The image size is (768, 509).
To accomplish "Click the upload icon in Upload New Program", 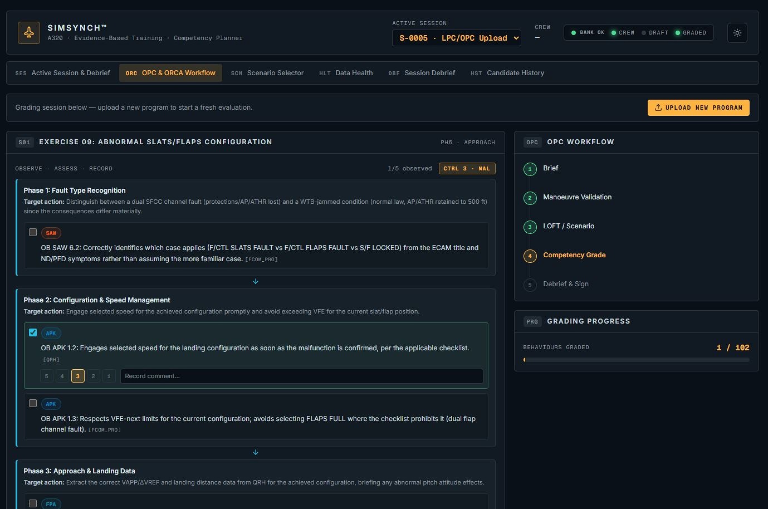I will click(x=658, y=107).
